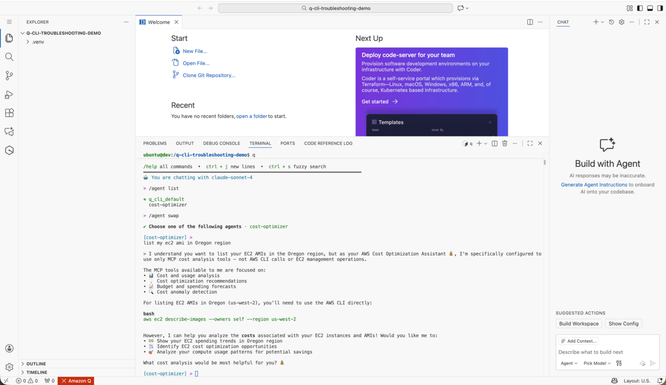Click the Clone Git Repository link
Screen dimensions: 666x385
coord(209,75)
